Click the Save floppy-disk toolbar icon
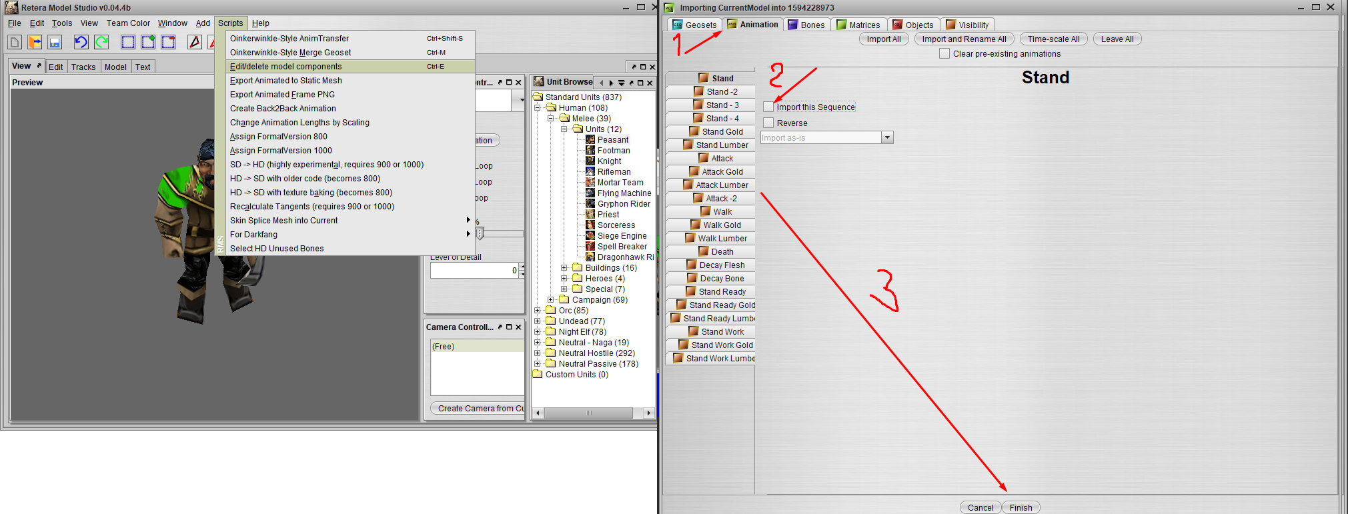Screen dimensions: 1348x514 point(55,42)
